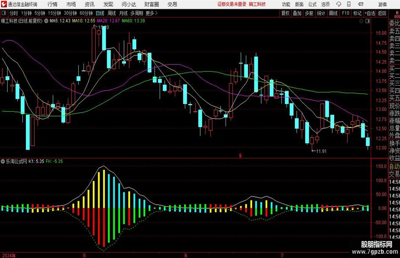Click the red R 1000 icon

(x=397, y=14)
